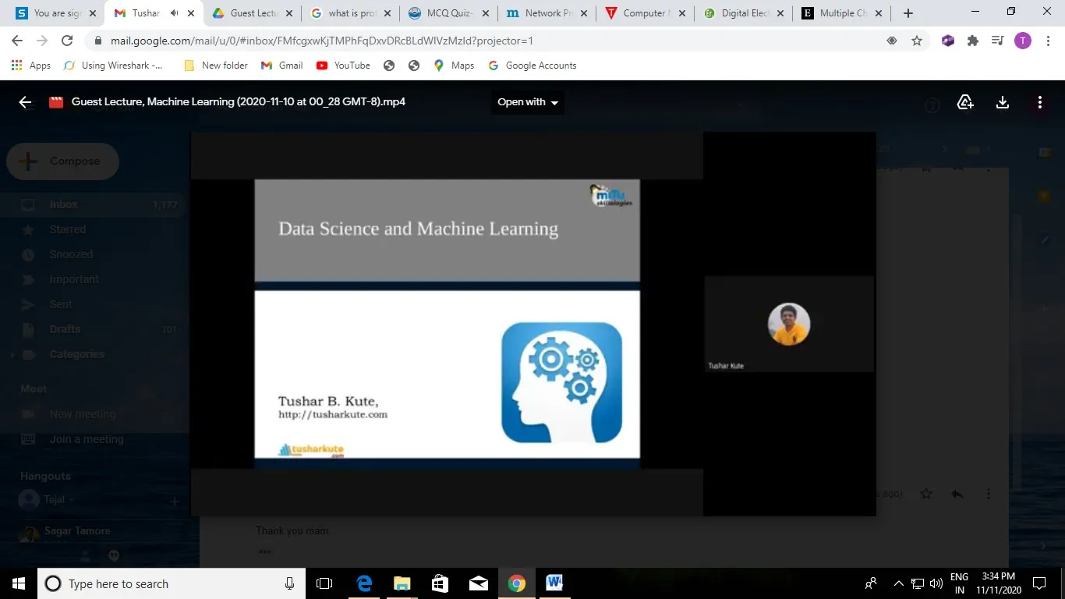This screenshot has width=1065, height=599.
Task: Bookmark this page with star icon
Action: click(x=917, y=41)
